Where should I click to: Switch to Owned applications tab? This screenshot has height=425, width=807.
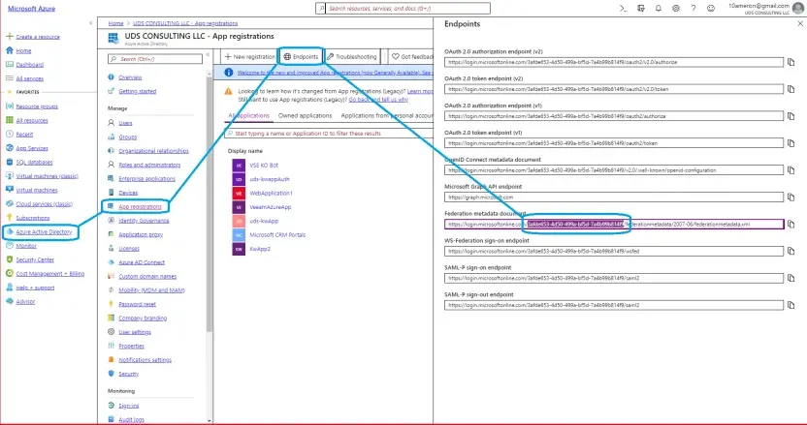306,115
